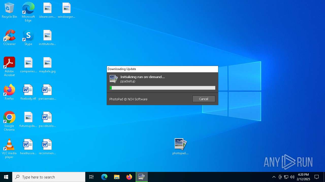This screenshot has width=325, height=182.
Task: Select the windowger... image file
Action: [66, 11]
